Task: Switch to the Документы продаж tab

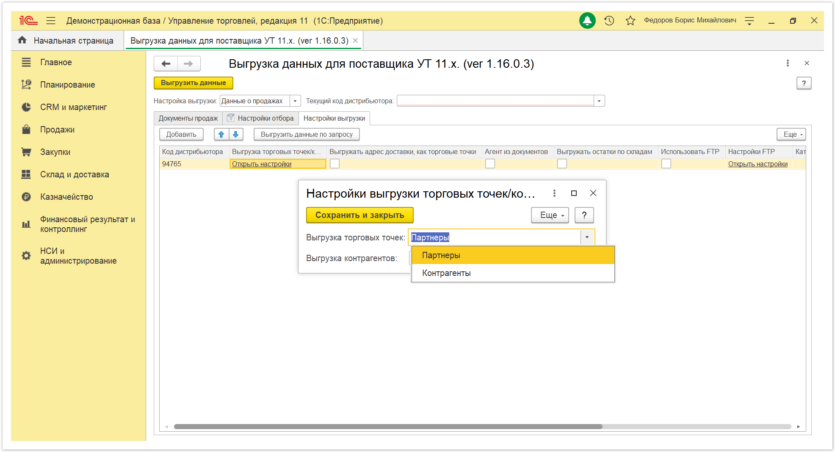Action: (188, 118)
